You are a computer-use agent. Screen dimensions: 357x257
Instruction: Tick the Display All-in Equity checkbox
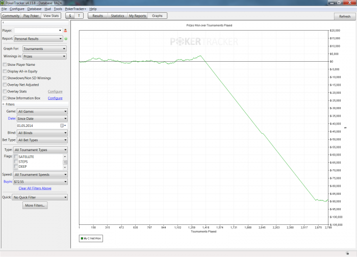5,71
